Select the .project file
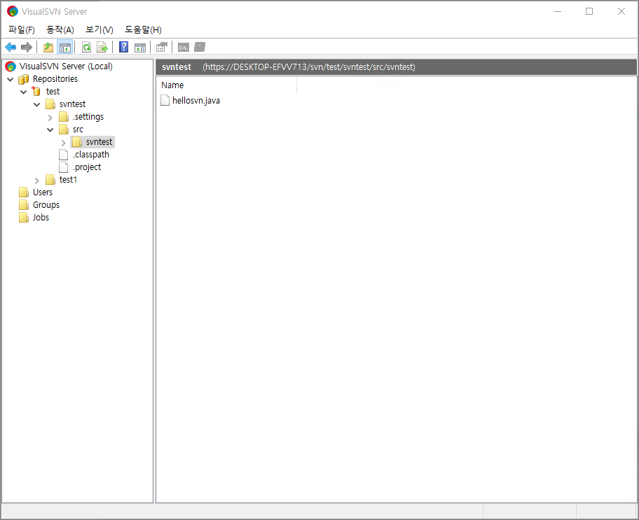 (x=87, y=167)
